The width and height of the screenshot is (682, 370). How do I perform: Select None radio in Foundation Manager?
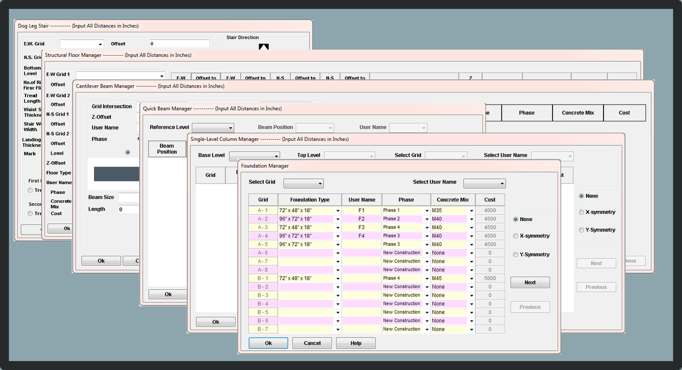[x=515, y=219]
